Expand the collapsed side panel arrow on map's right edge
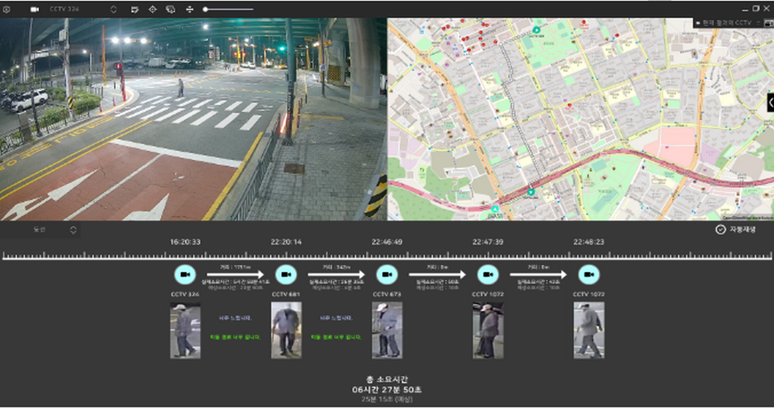 (x=771, y=103)
